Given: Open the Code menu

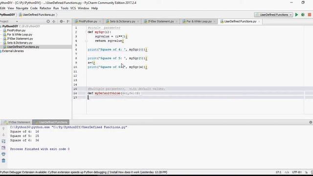Looking at the screenshot, I should point(34,8).
